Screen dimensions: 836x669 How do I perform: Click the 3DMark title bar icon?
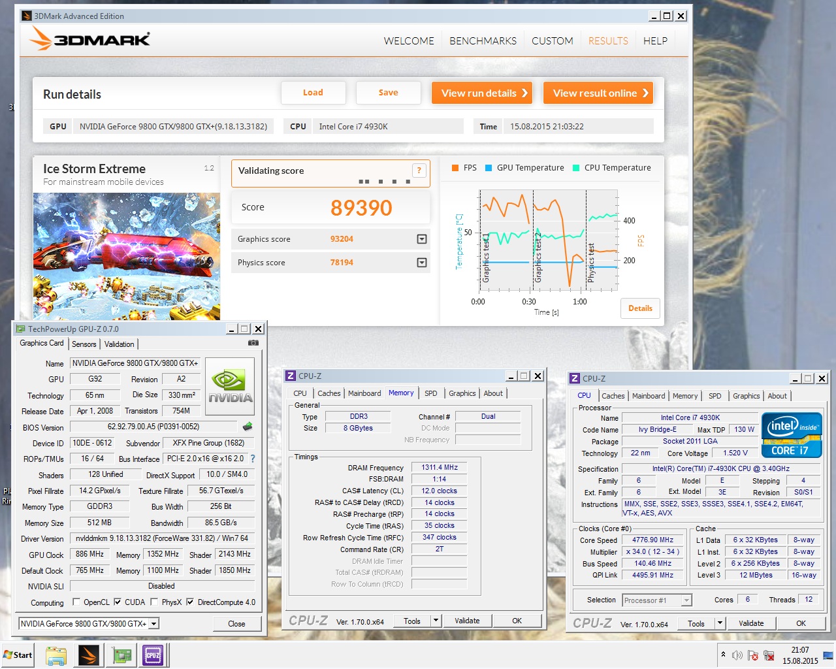point(27,16)
